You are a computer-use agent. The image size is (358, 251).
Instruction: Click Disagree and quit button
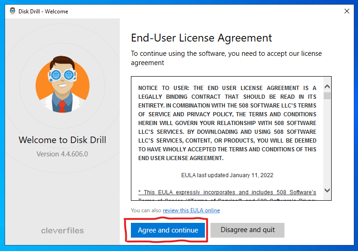(x=247, y=230)
